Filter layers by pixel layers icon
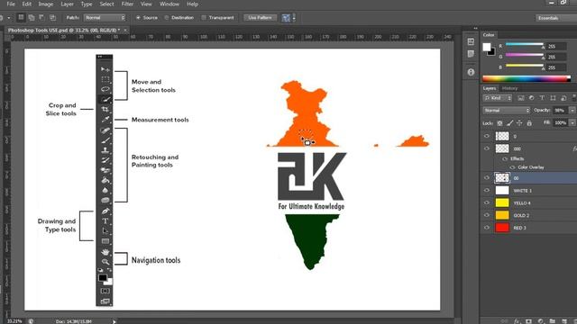577x324 pixels. click(521, 98)
